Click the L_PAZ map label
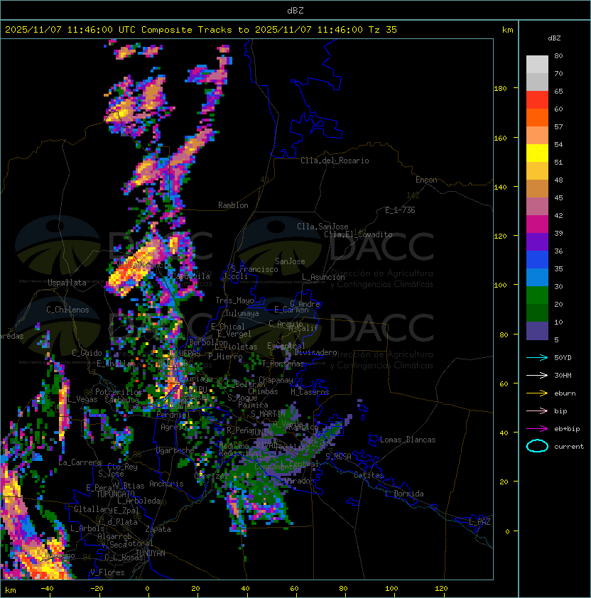Screen dimensions: 591x598 point(479,522)
